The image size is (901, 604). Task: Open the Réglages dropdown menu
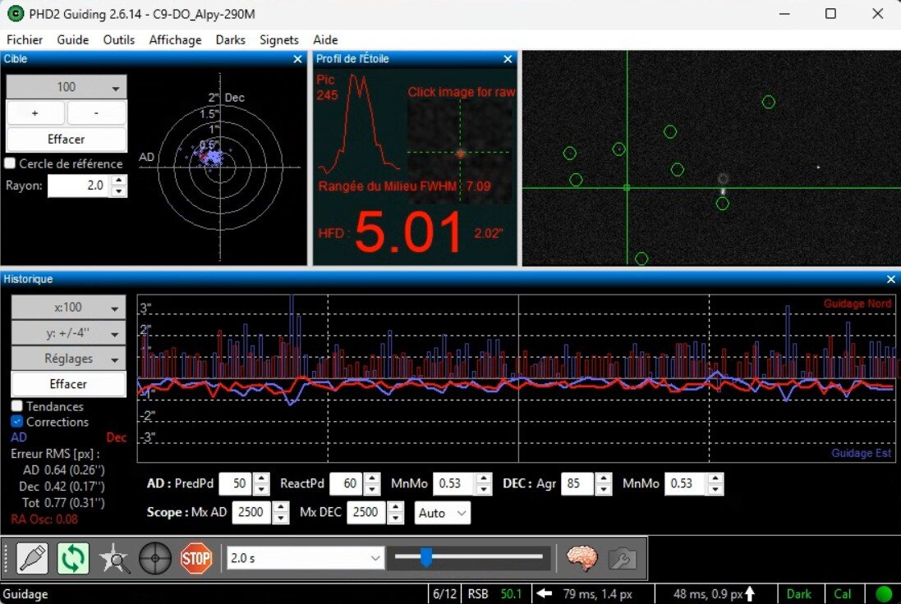68,359
